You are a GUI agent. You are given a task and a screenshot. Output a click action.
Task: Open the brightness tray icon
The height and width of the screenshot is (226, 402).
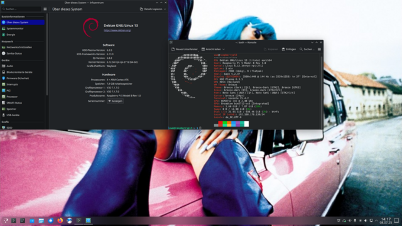pos(360,220)
